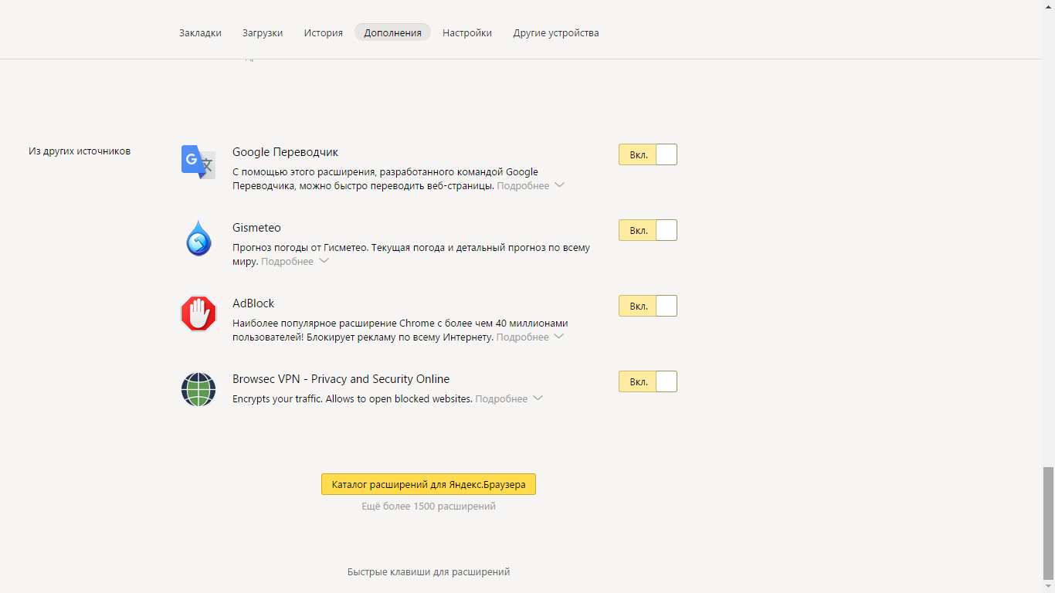Click the Browsec VPN globe icon
Screen dimensions: 1055x593
point(198,389)
